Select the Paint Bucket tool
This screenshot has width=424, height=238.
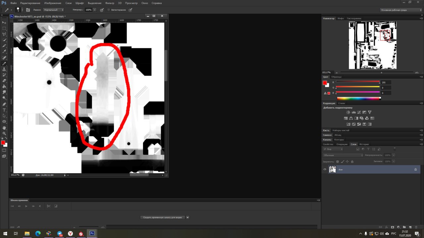click(x=4, y=86)
